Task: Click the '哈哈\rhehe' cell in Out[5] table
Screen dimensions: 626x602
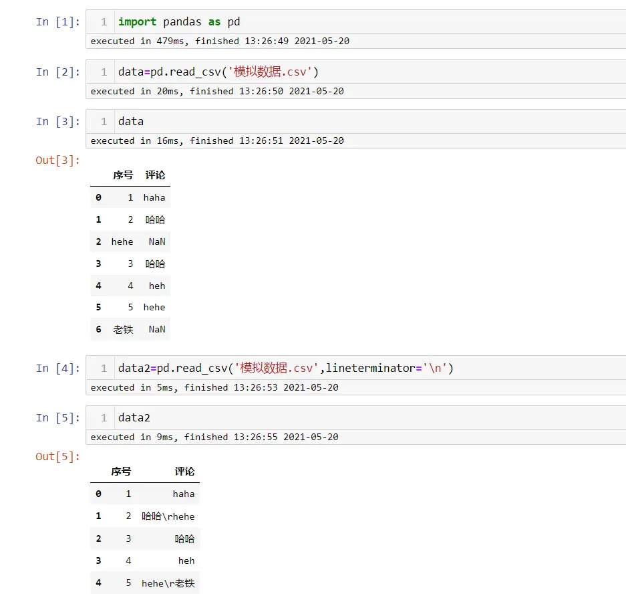Action: click(168, 516)
